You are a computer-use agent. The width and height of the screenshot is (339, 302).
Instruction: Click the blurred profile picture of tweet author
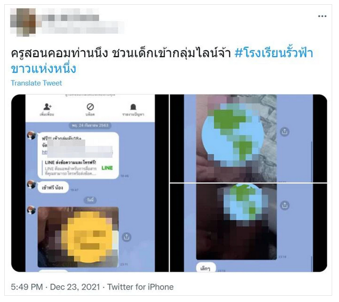(x=23, y=22)
